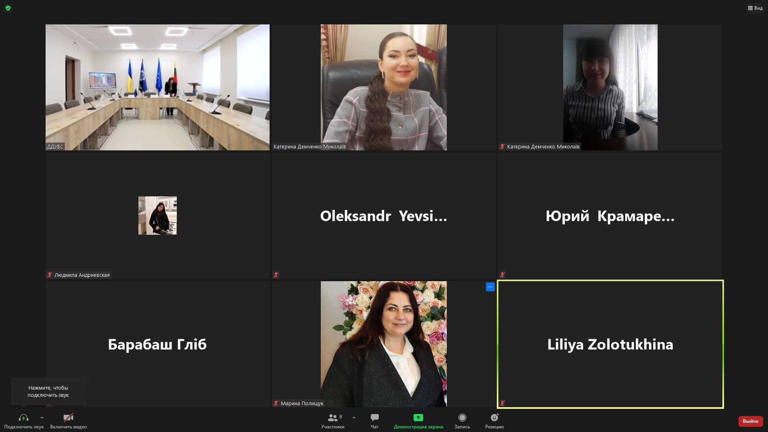Click the Нажмите, чтобы подключить звук tooltip
768x432 pixels.
[48, 391]
